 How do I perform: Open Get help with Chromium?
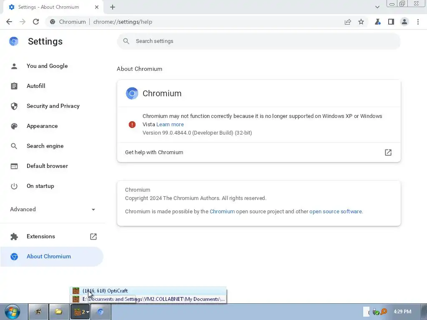pyautogui.click(x=259, y=152)
